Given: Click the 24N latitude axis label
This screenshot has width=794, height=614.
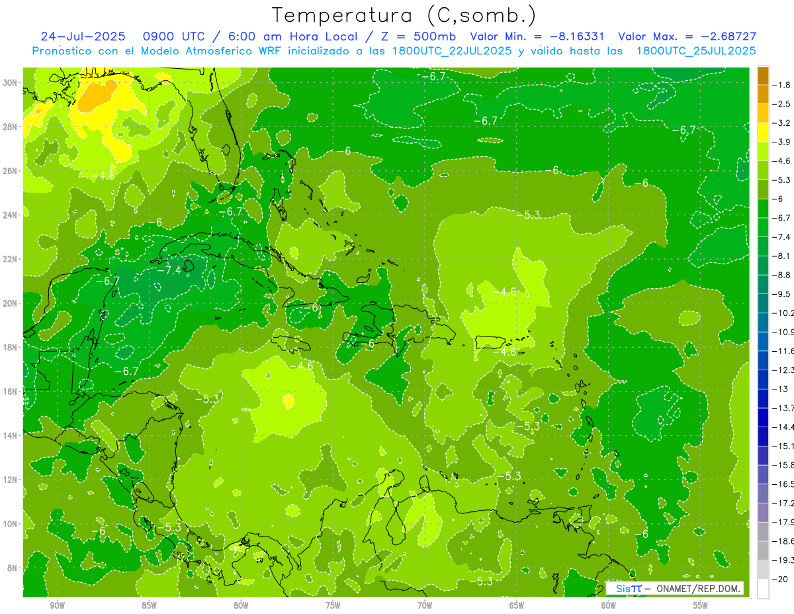Looking at the screenshot, I should (x=11, y=215).
